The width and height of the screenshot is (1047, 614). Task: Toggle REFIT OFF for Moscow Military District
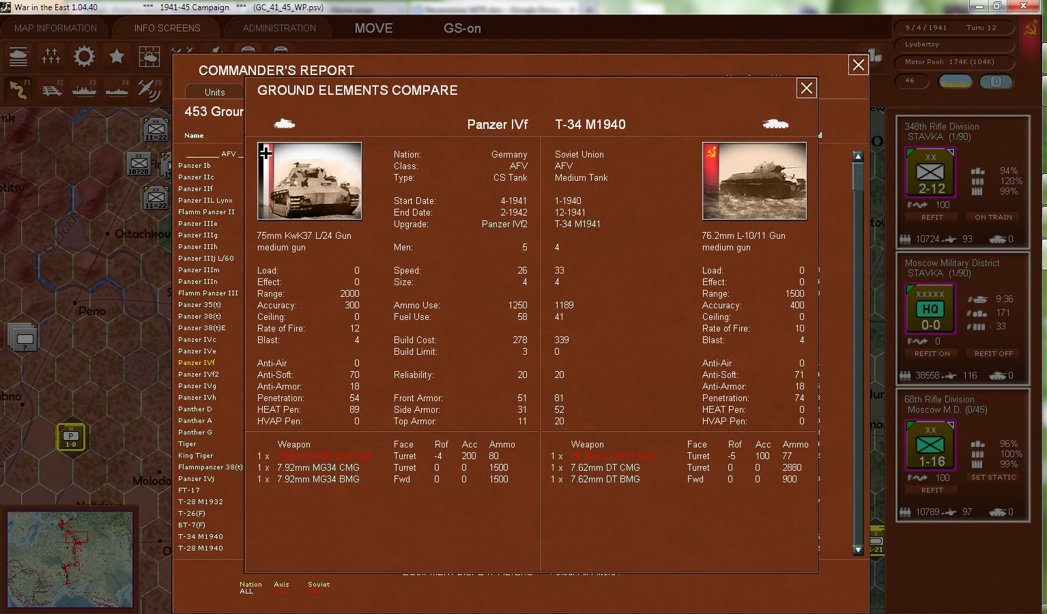(993, 353)
